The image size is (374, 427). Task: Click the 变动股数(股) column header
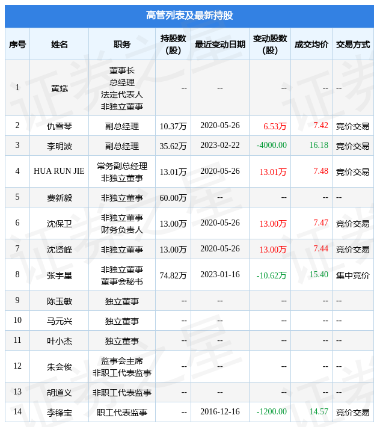click(270, 45)
